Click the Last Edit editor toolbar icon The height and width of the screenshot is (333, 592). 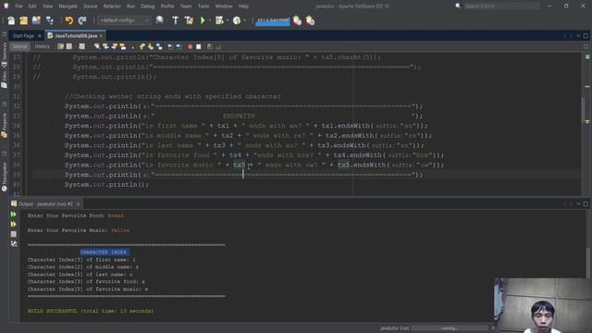60,46
